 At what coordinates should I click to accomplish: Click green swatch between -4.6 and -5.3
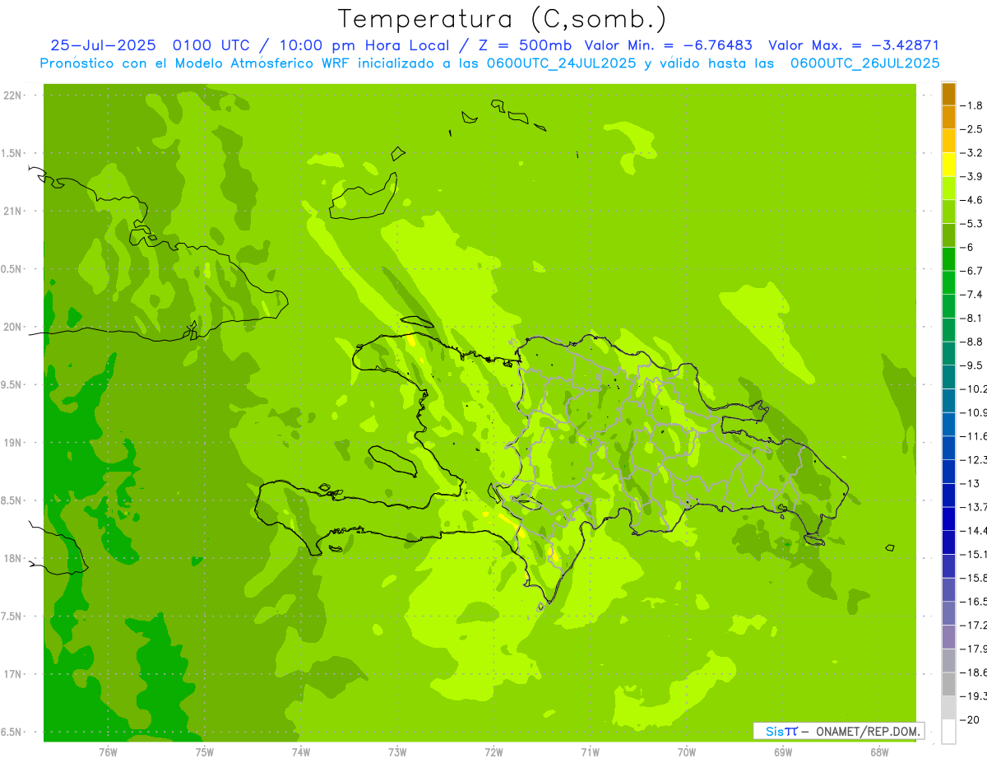[x=949, y=212]
